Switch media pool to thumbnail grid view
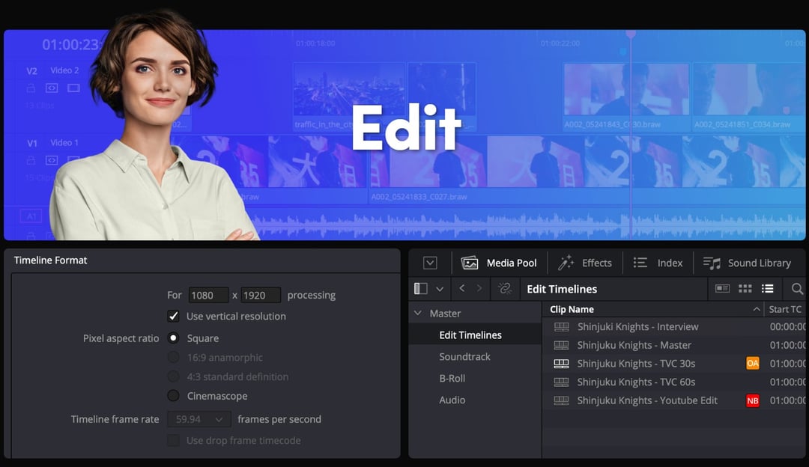 point(745,289)
